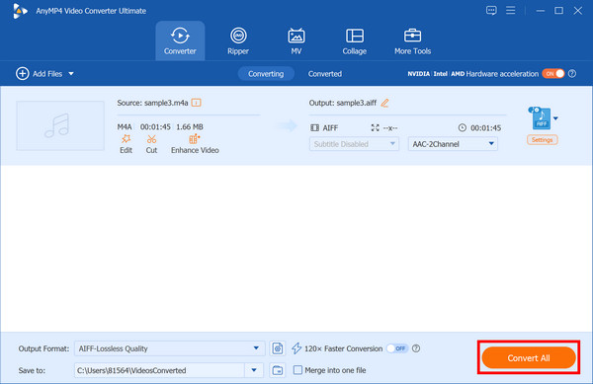Screen dimensions: 593x384
Task: Maximize the AnyMP4 window
Action: coord(558,11)
